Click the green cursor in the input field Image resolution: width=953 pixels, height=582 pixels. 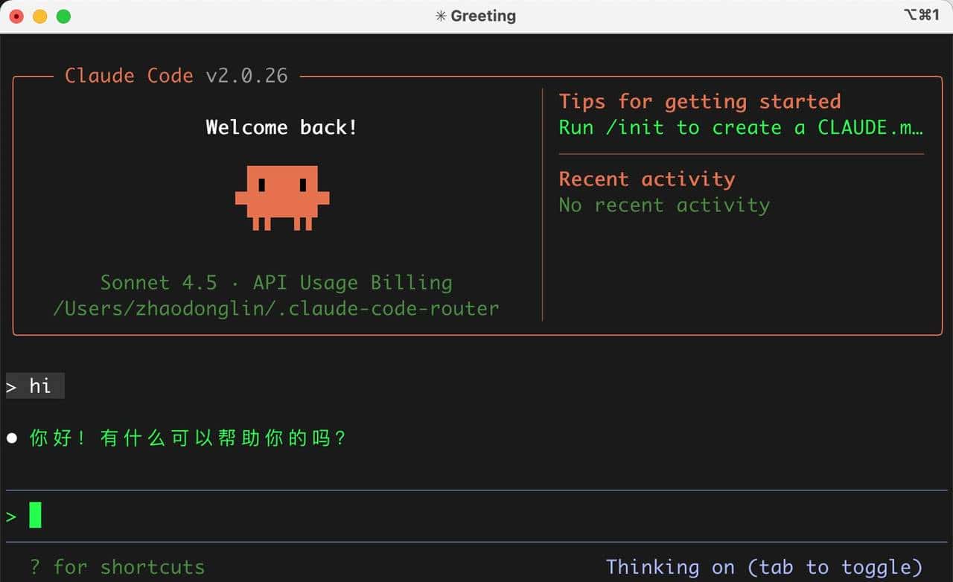(35, 515)
